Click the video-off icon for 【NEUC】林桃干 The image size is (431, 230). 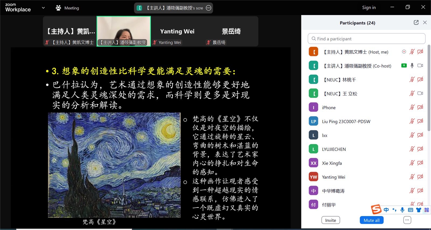tap(420, 79)
